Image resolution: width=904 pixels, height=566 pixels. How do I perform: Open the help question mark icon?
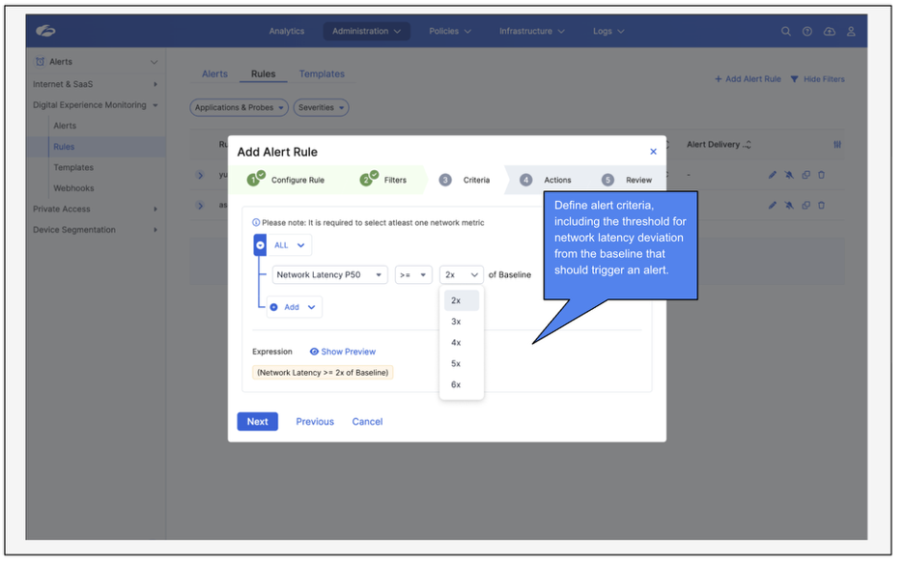(807, 32)
